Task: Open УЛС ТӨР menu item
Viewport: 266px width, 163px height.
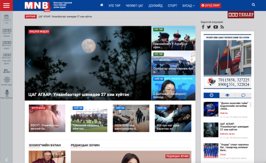Action: [x=114, y=6]
